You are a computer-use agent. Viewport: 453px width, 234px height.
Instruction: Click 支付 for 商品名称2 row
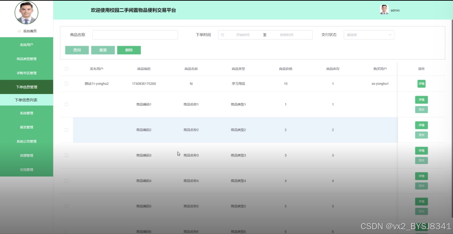pos(421,135)
